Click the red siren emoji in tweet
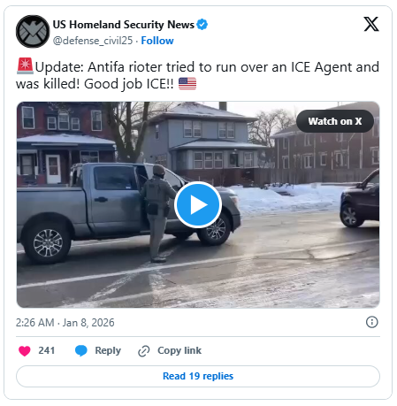The image size is (397, 406). (25, 66)
